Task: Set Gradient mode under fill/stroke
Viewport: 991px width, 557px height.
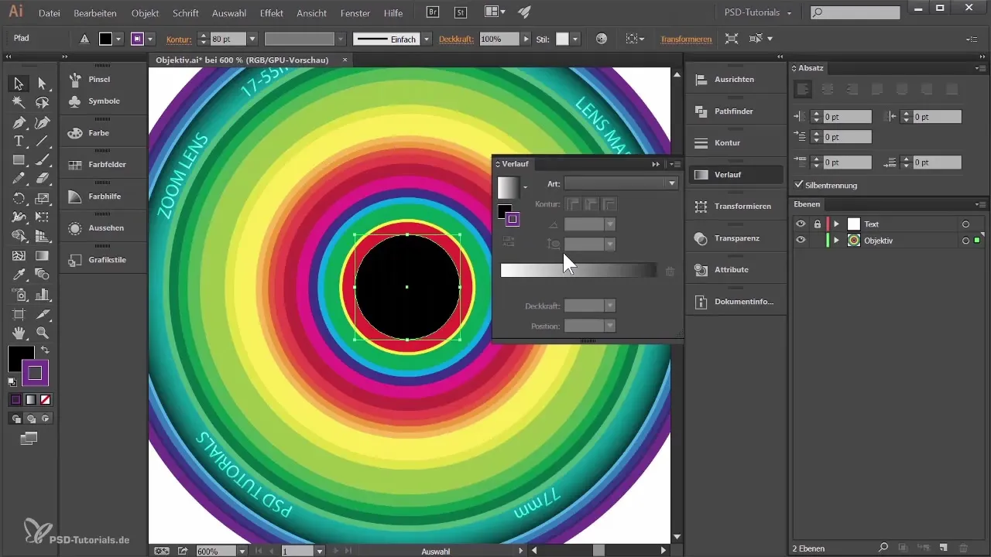Action: click(31, 400)
